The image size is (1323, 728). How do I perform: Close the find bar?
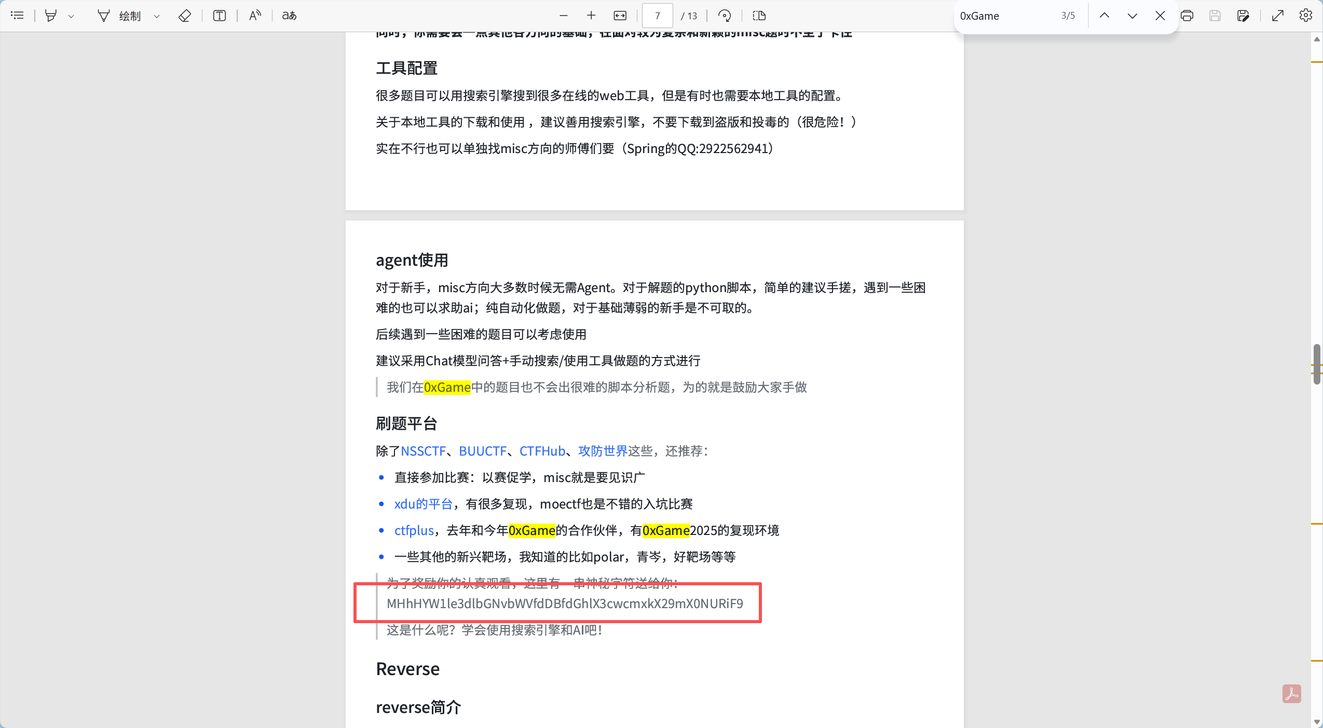(1160, 16)
